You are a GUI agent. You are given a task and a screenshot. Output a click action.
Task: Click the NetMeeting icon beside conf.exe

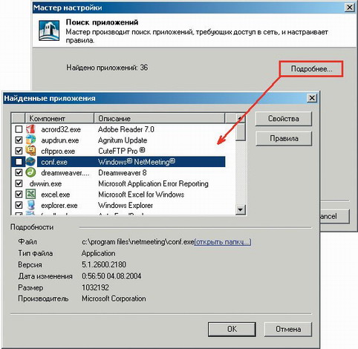[x=30, y=162]
